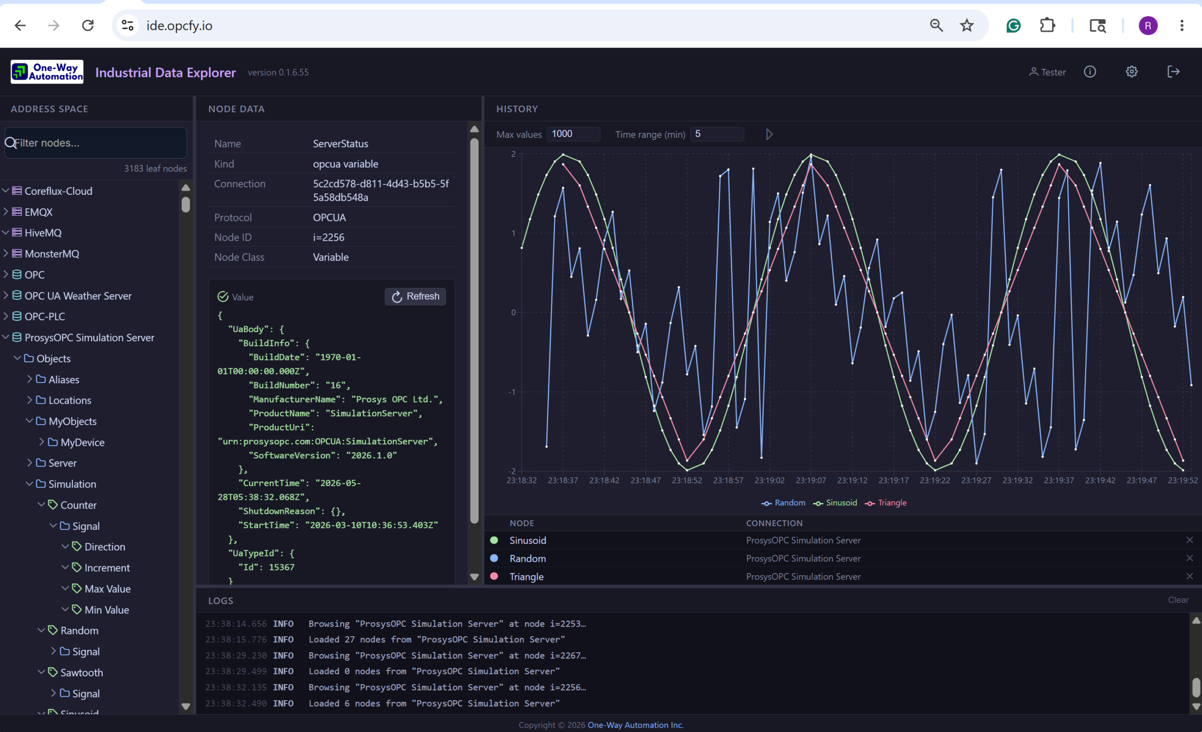
Task: Open the Grammarly extension icon
Action: [1014, 25]
